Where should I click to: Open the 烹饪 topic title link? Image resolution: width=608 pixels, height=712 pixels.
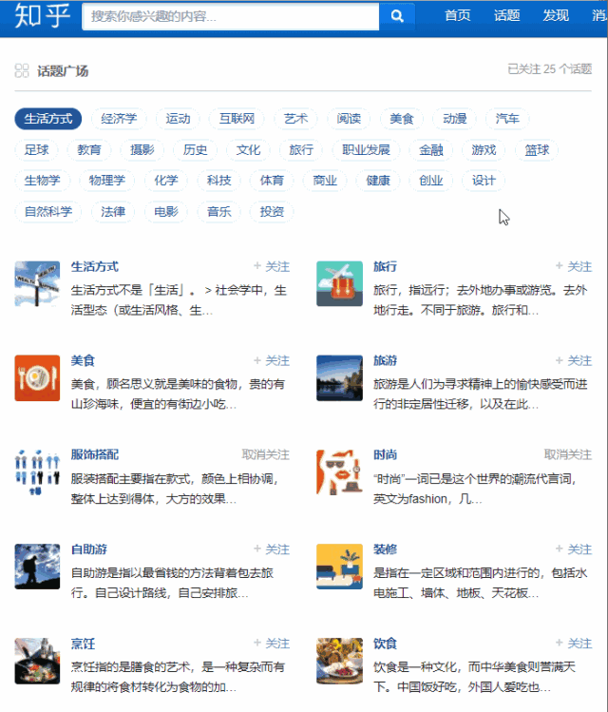(84, 644)
